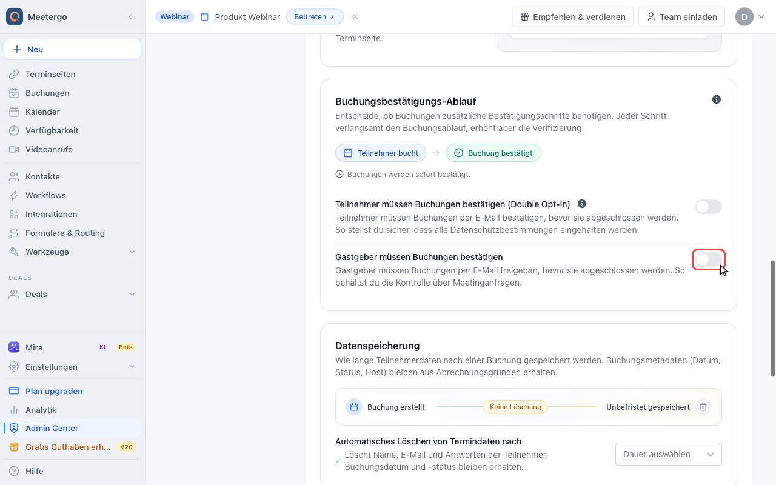
Task: Toggle Teilnehmer müssen Buchungen bestätigen switch
Action: [709, 207]
